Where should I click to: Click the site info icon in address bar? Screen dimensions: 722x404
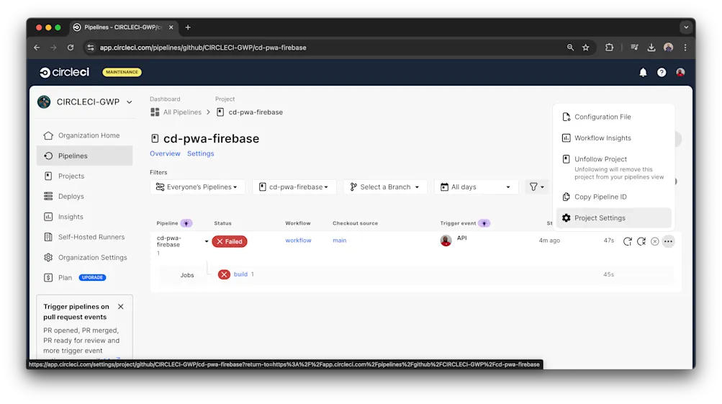pos(91,48)
